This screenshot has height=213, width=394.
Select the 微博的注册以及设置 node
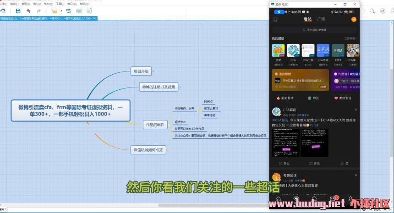tap(159, 87)
